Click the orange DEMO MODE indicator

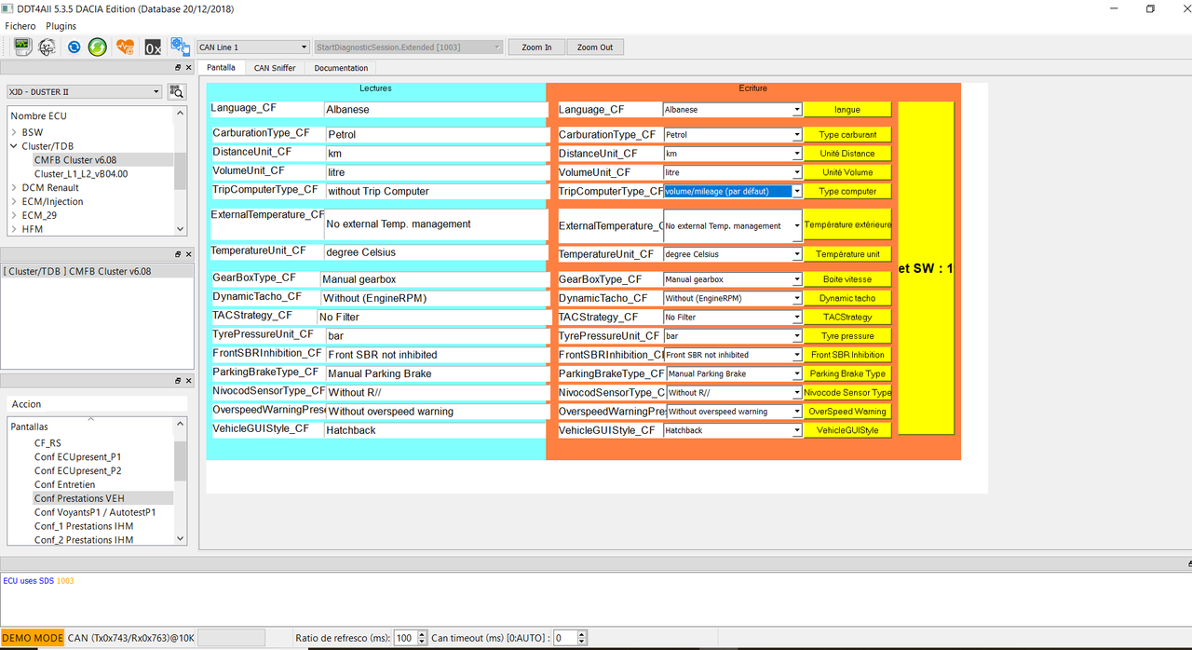coord(33,638)
